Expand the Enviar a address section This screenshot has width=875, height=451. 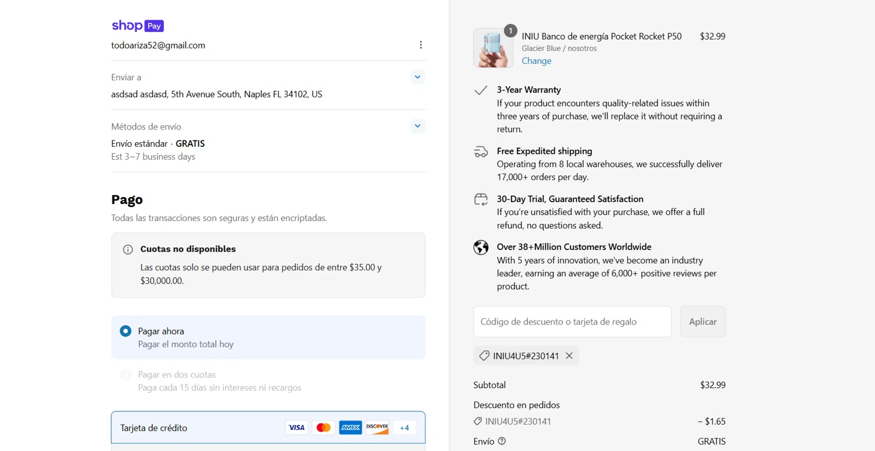[x=417, y=77]
